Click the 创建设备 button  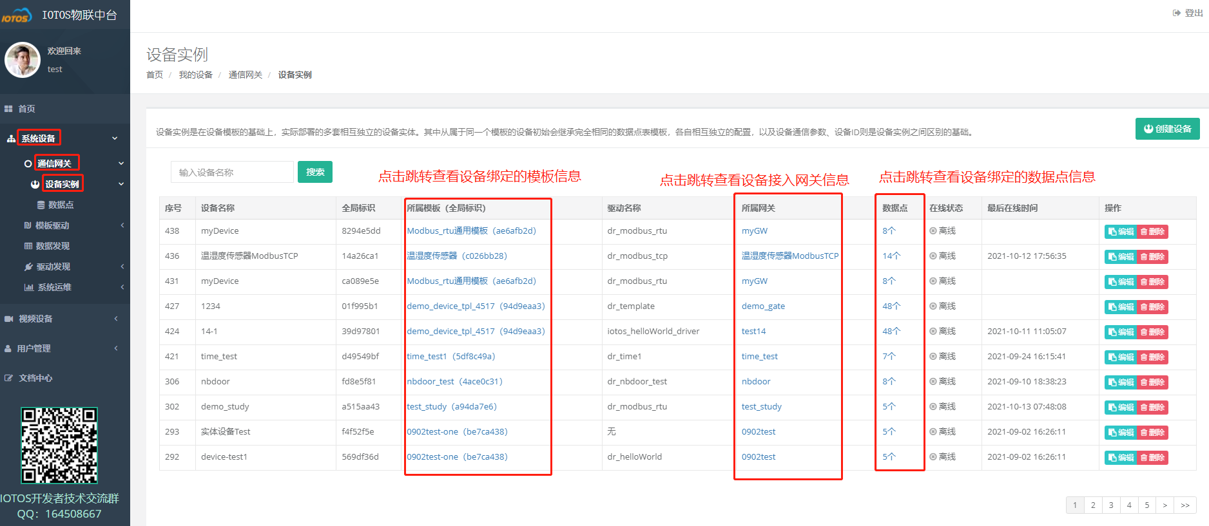coord(1167,129)
